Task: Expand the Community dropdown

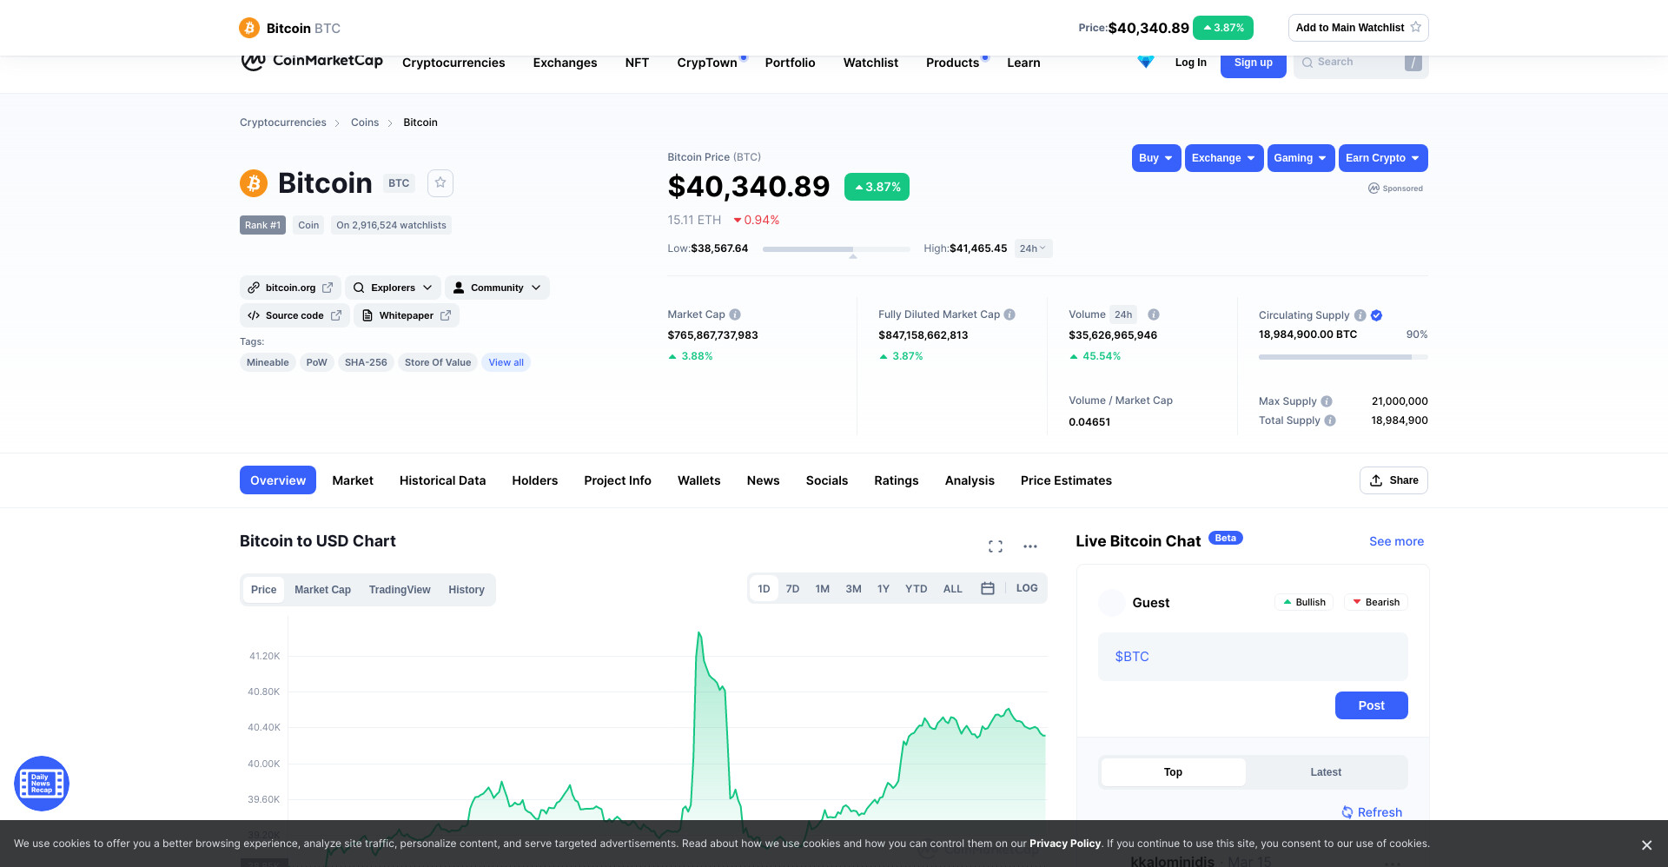Action: 497,288
